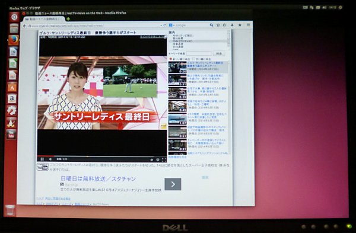
Task: Go to the Firefox home page icon
Action: click(240, 25)
